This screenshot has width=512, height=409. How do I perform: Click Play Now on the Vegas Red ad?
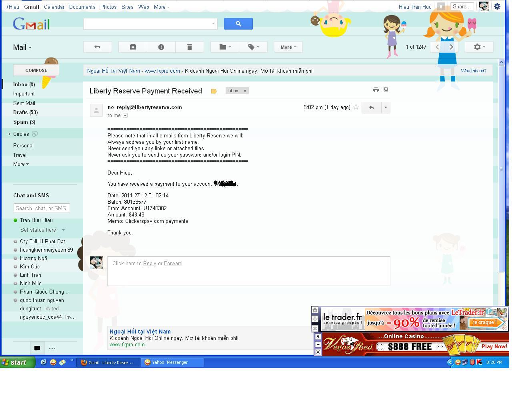(x=494, y=346)
